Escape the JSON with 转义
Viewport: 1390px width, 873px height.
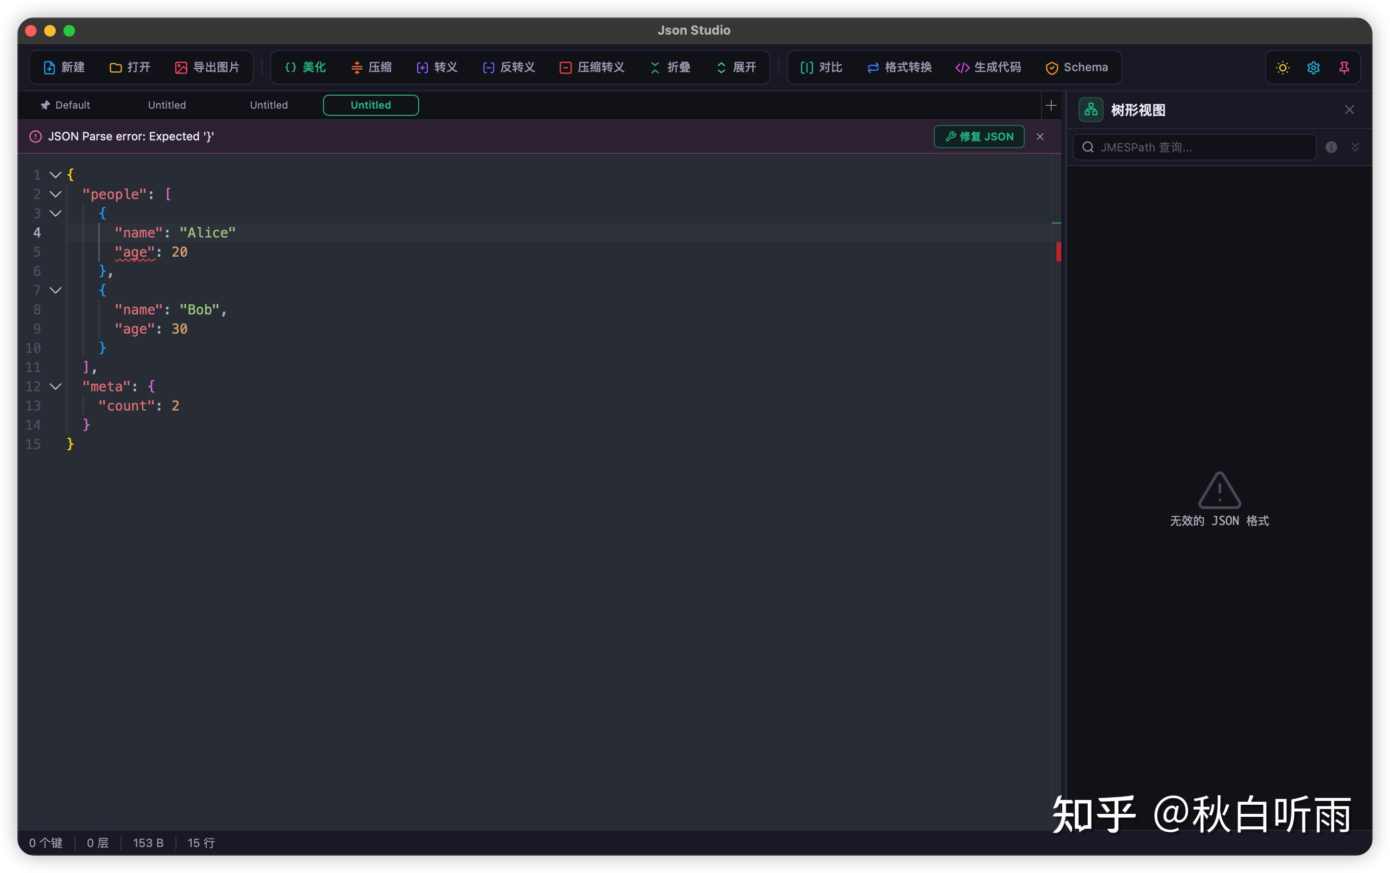[x=437, y=68]
